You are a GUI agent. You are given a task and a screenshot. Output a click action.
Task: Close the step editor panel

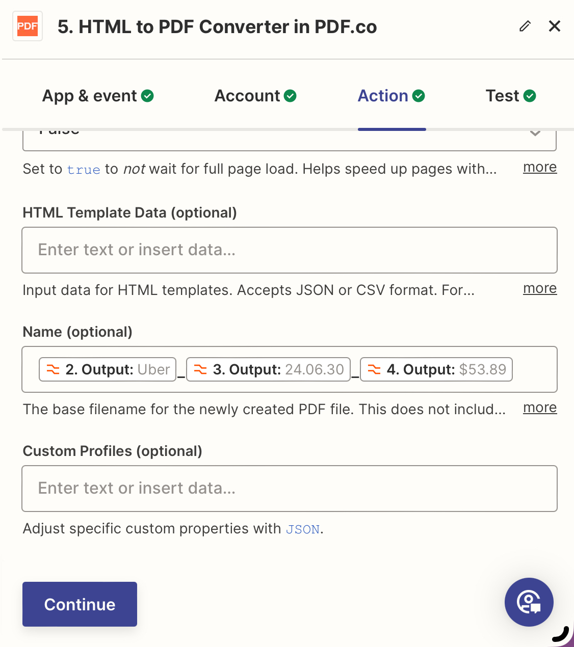point(555,26)
